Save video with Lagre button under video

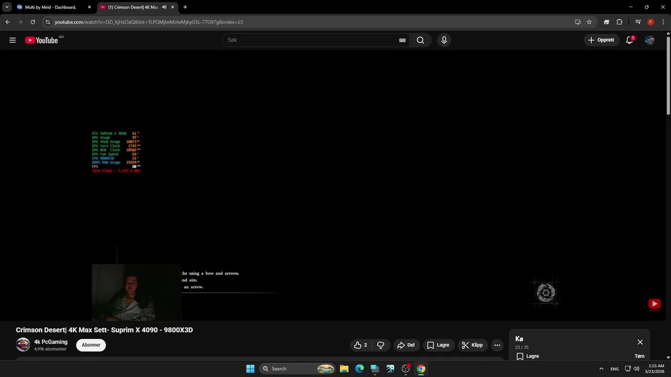pyautogui.click(x=438, y=345)
